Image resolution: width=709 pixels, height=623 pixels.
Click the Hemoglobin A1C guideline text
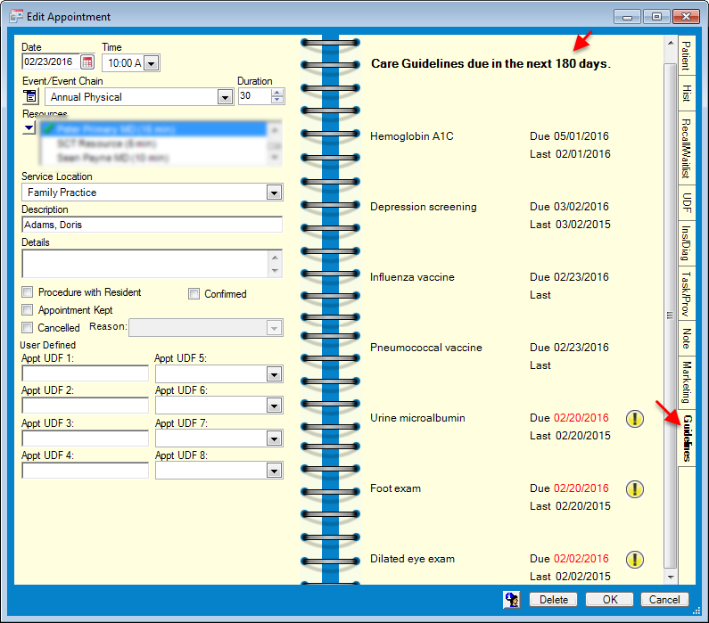coord(411,136)
